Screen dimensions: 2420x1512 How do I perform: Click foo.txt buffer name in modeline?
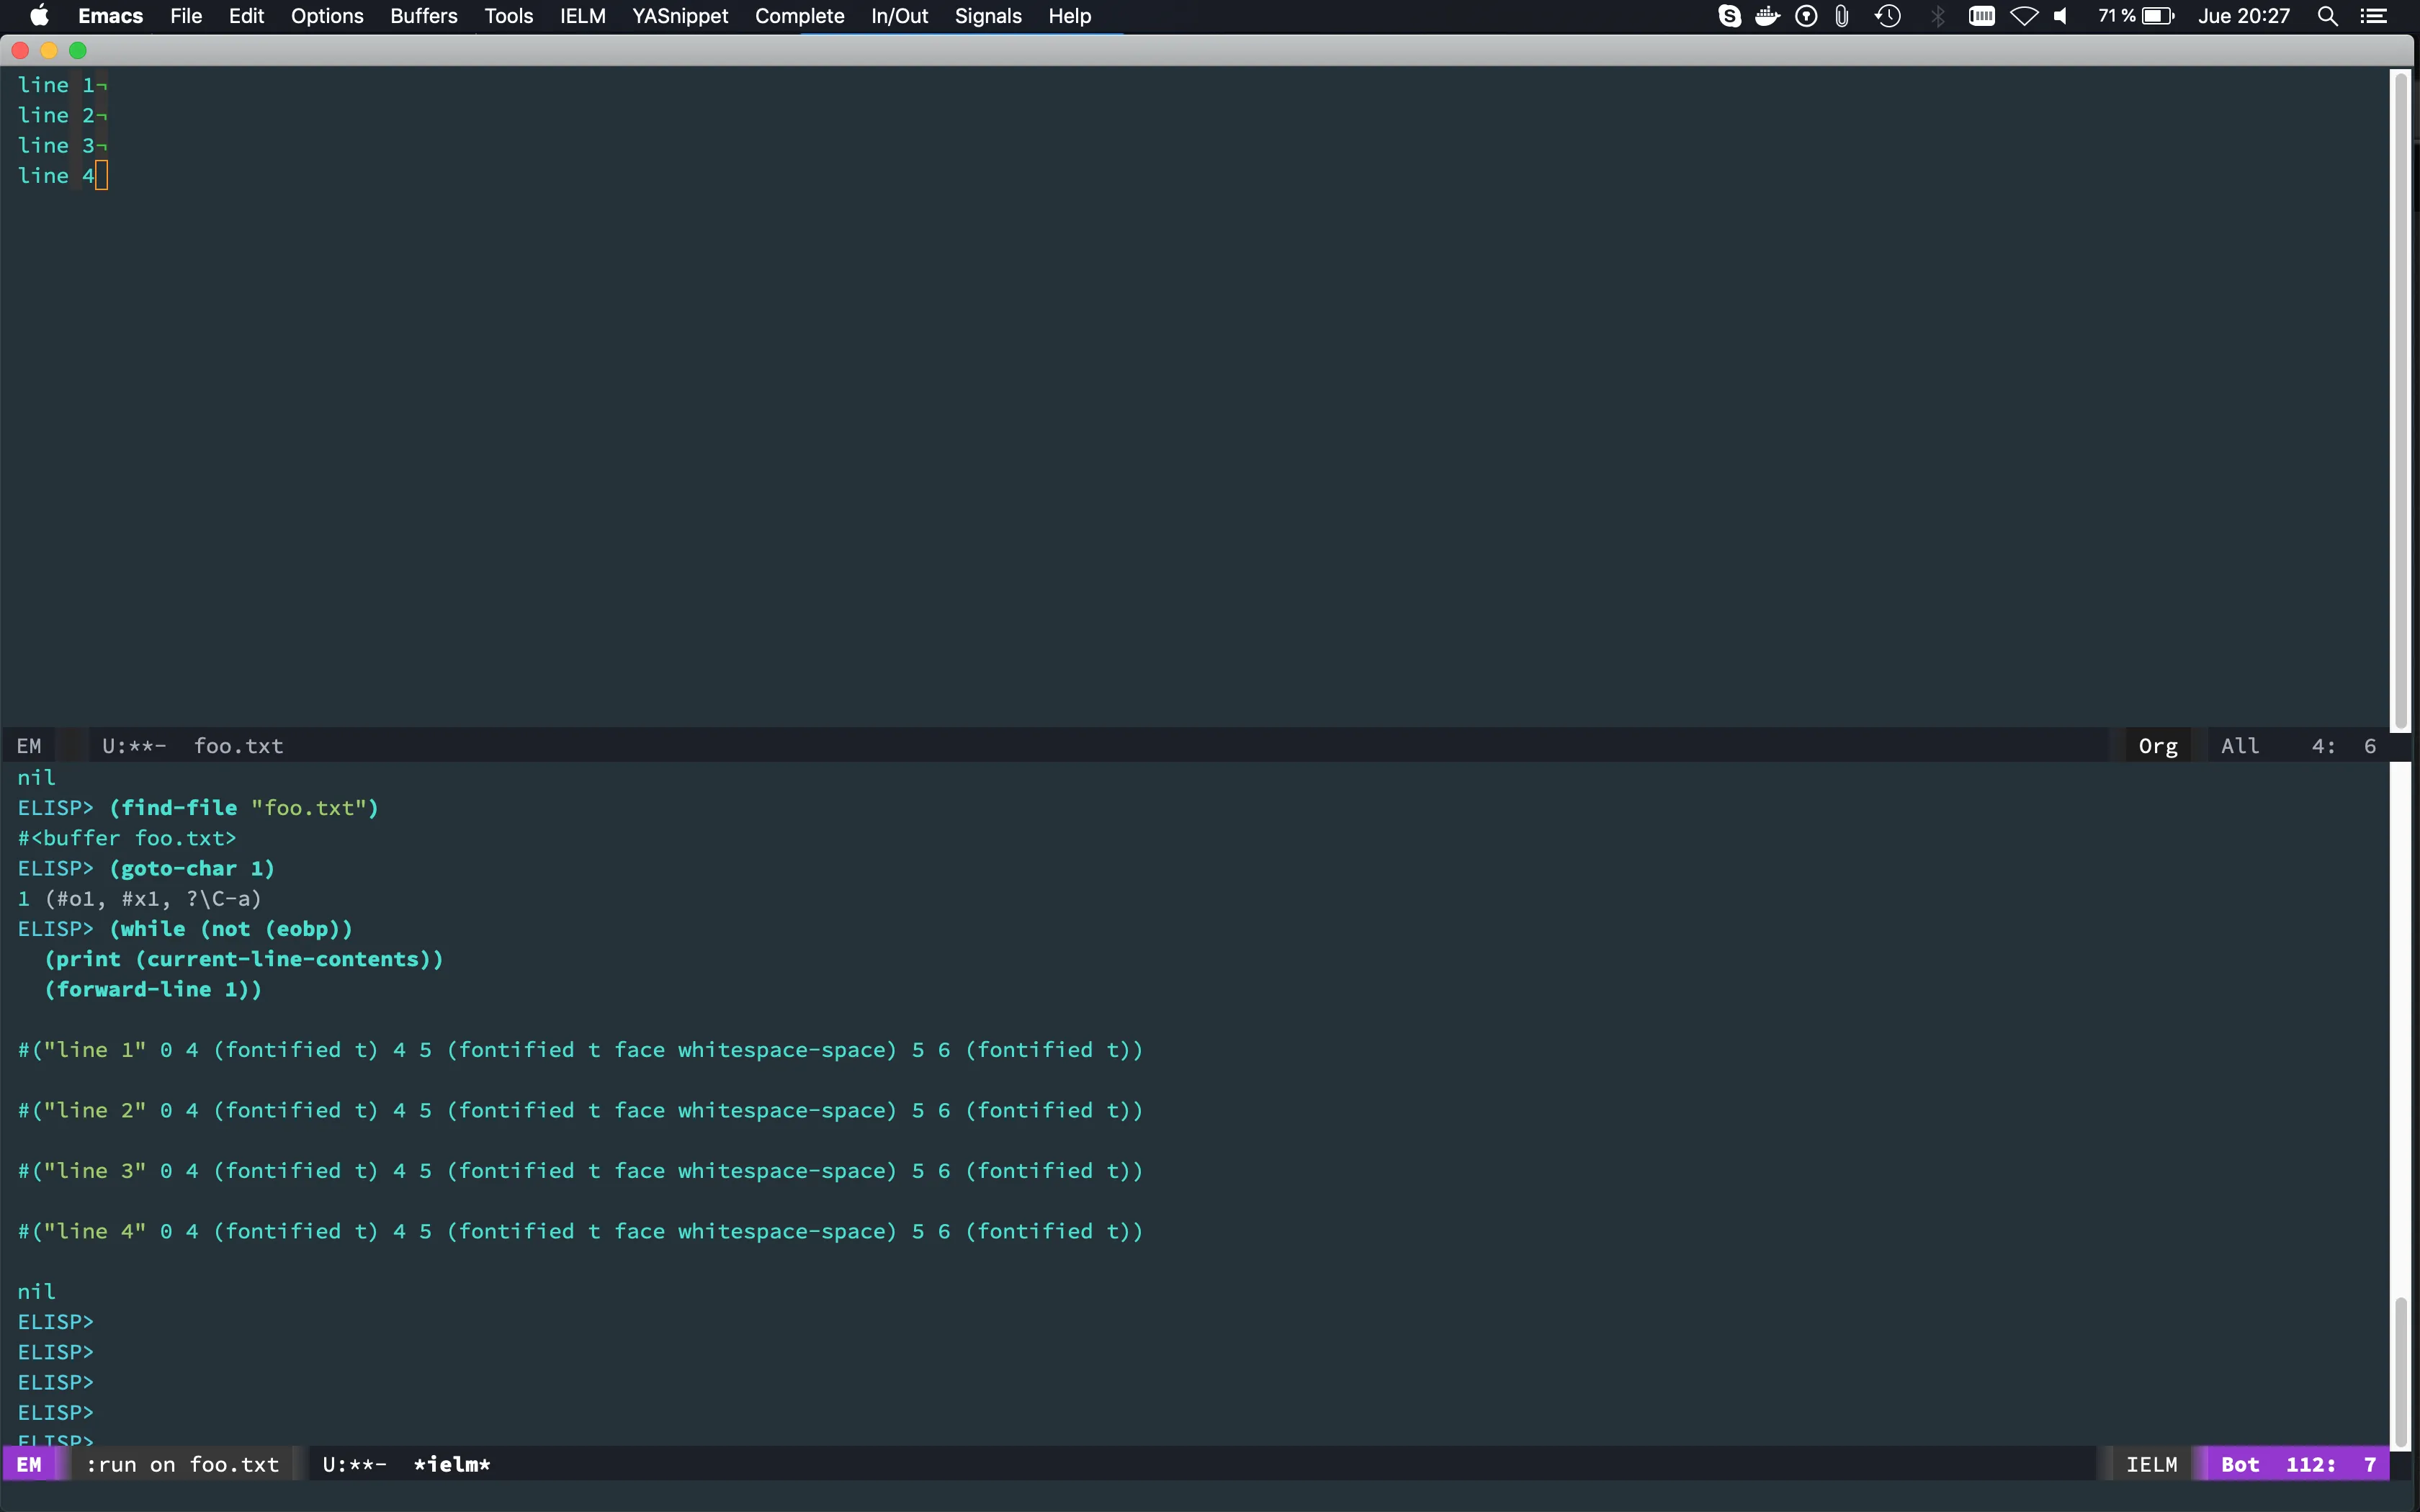coord(238,746)
